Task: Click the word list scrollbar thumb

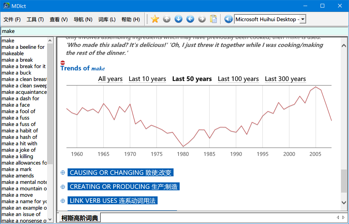Action: pos(50,104)
